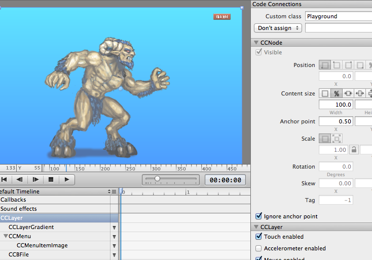Click the Position X field
The height and width of the screenshot is (260, 372).
point(336,76)
